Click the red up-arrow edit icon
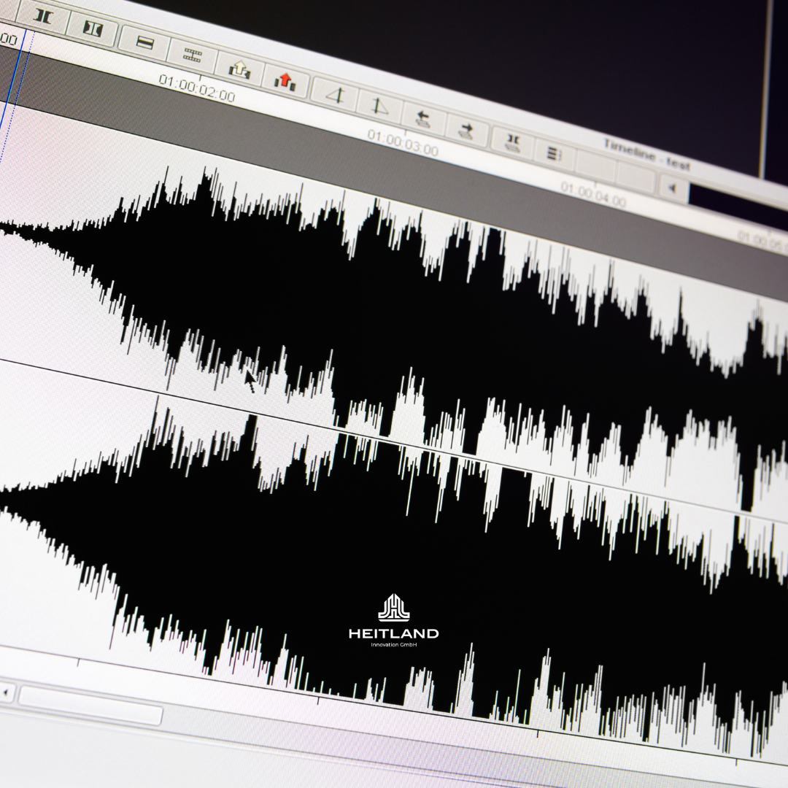The height and width of the screenshot is (788, 788). pyautogui.click(x=285, y=80)
